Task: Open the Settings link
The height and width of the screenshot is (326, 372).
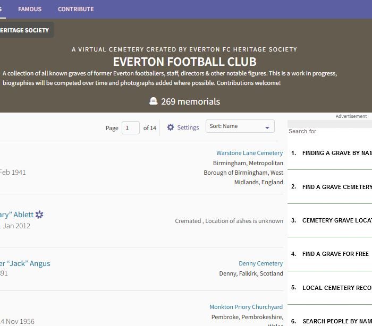Action: pos(188,127)
